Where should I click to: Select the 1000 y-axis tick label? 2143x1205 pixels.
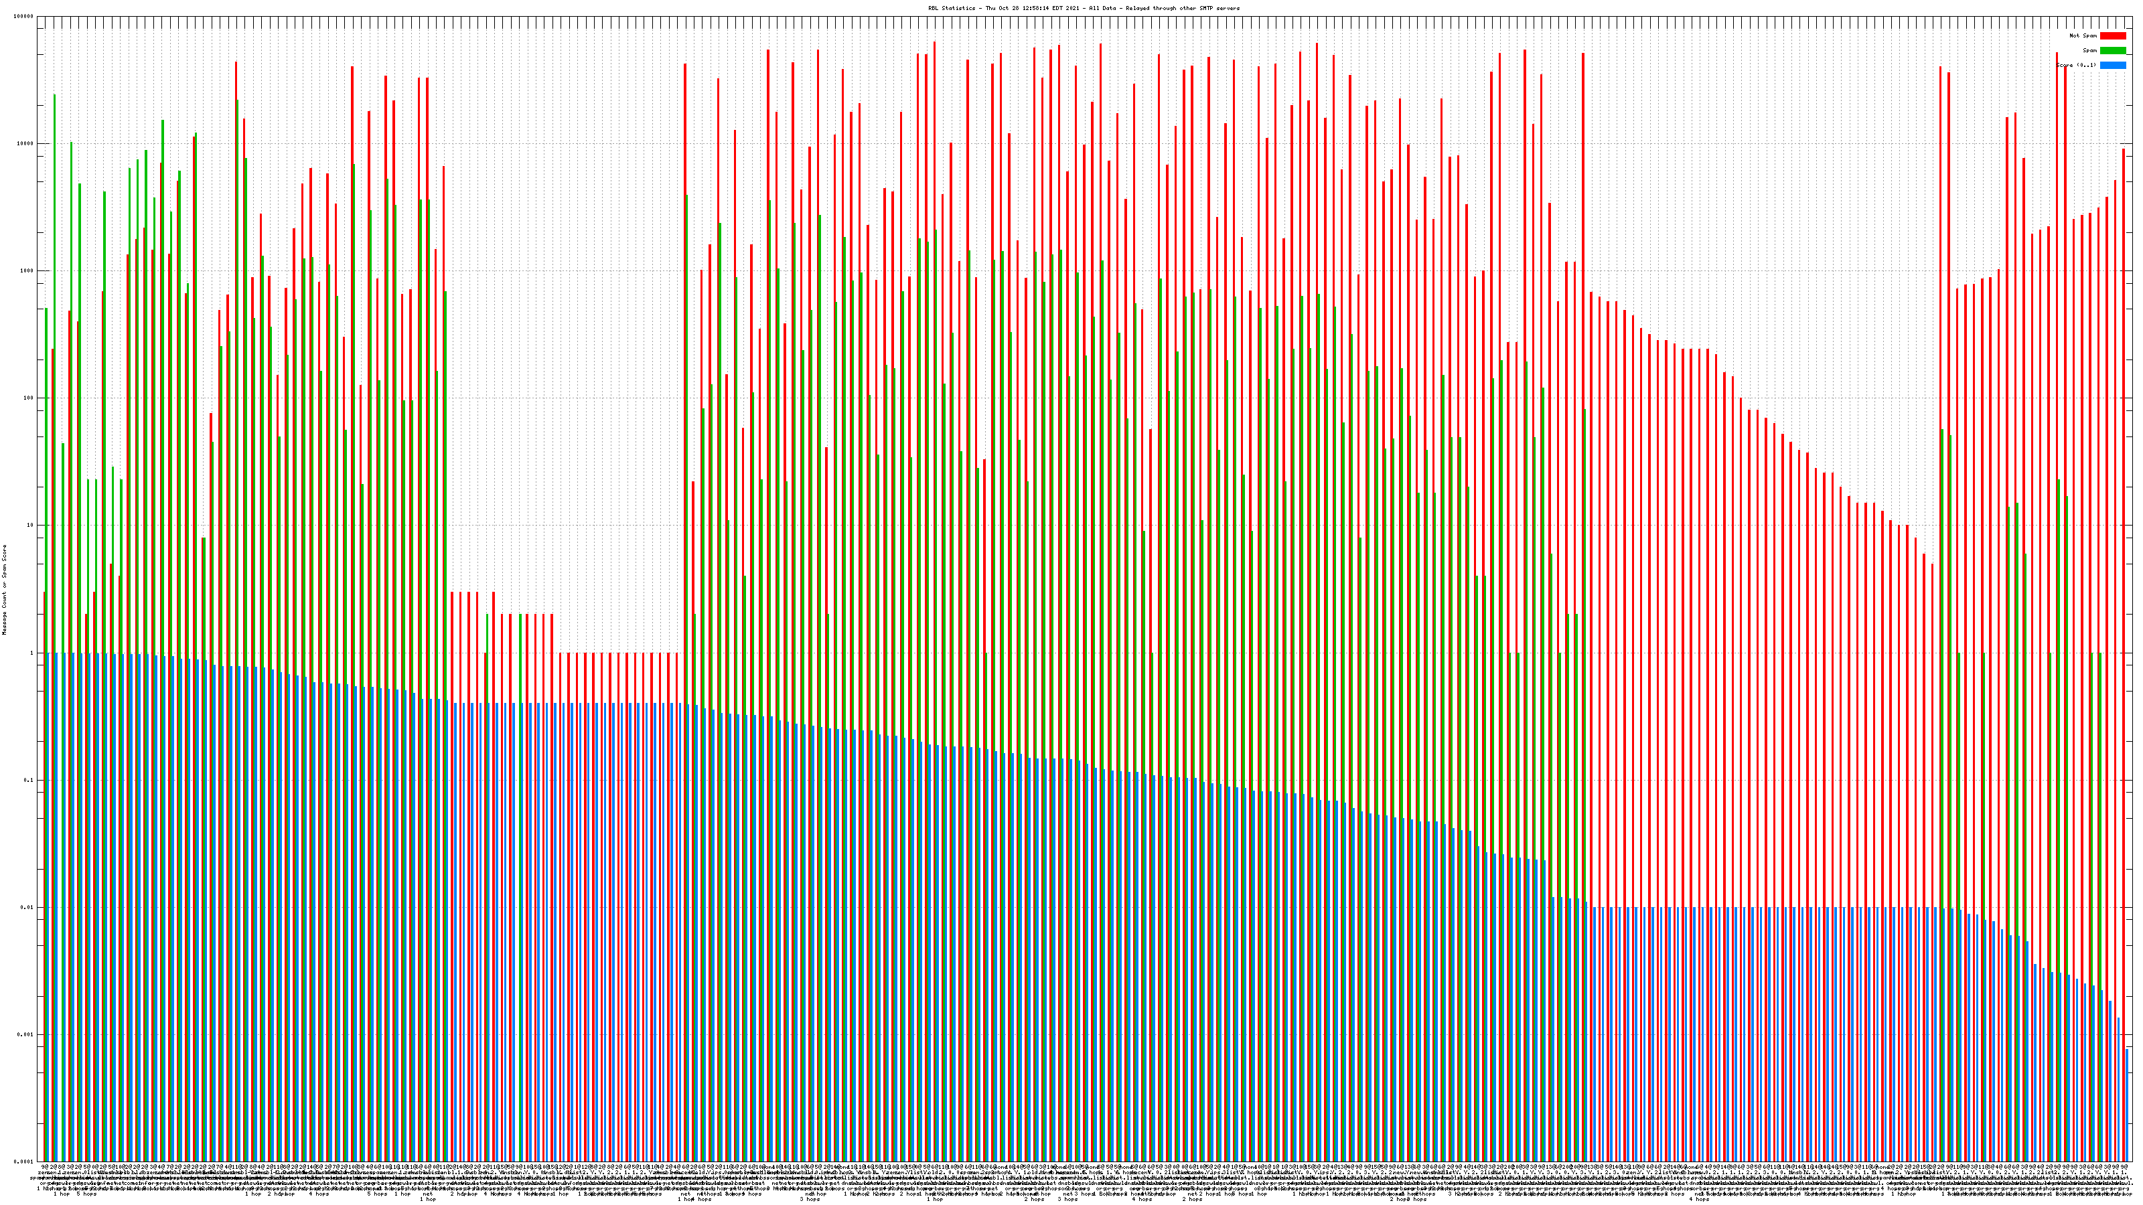click(x=27, y=271)
